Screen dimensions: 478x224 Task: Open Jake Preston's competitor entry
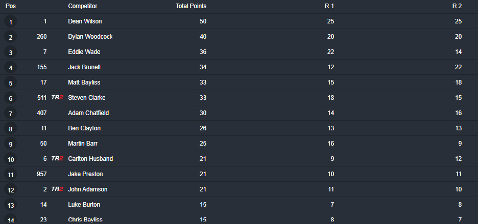85,174
